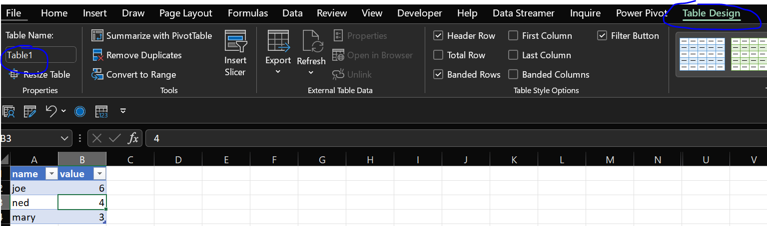Open the Undo history dropdown arrow

pos(64,111)
